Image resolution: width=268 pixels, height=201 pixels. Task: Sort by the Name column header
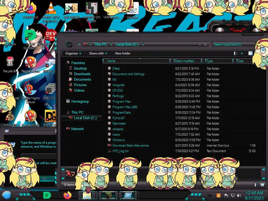(x=136, y=61)
